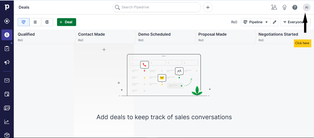The height and width of the screenshot is (138, 314).
Task: Click the green add Deal button
Action: 66,22
